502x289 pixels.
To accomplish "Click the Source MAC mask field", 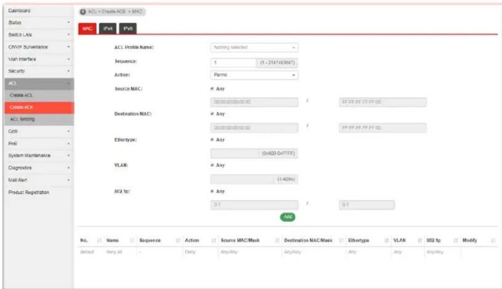I will click(x=383, y=102).
